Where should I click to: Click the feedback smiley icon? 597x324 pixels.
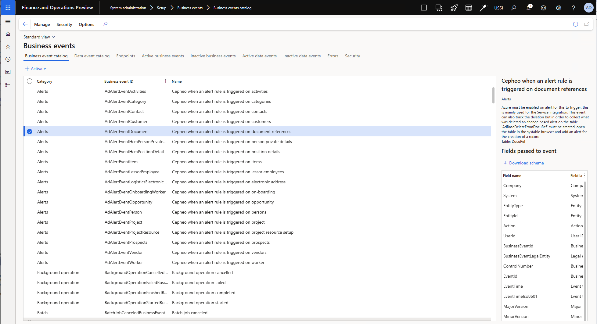tap(543, 8)
